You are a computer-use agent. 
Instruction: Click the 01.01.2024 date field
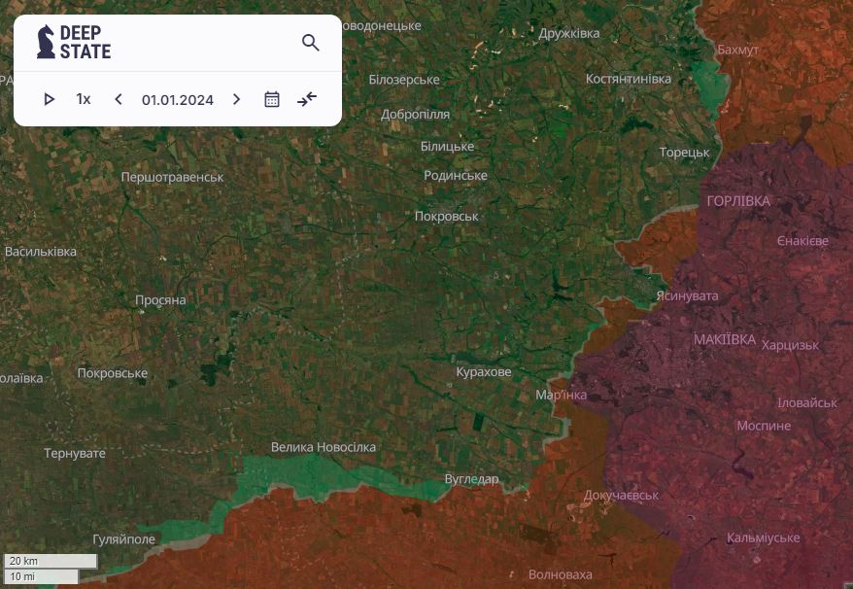177,99
